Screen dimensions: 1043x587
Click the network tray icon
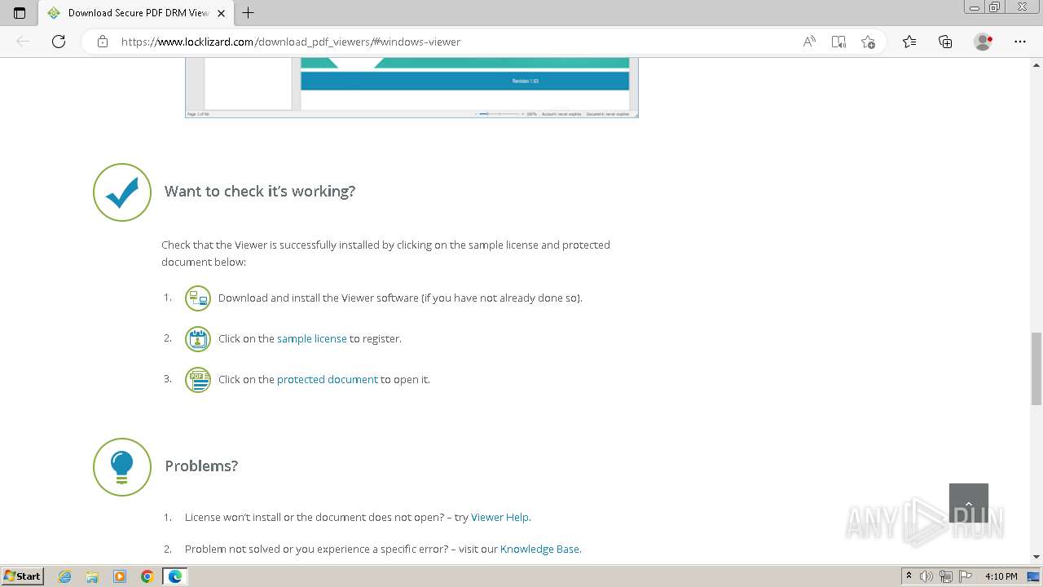pos(945,576)
